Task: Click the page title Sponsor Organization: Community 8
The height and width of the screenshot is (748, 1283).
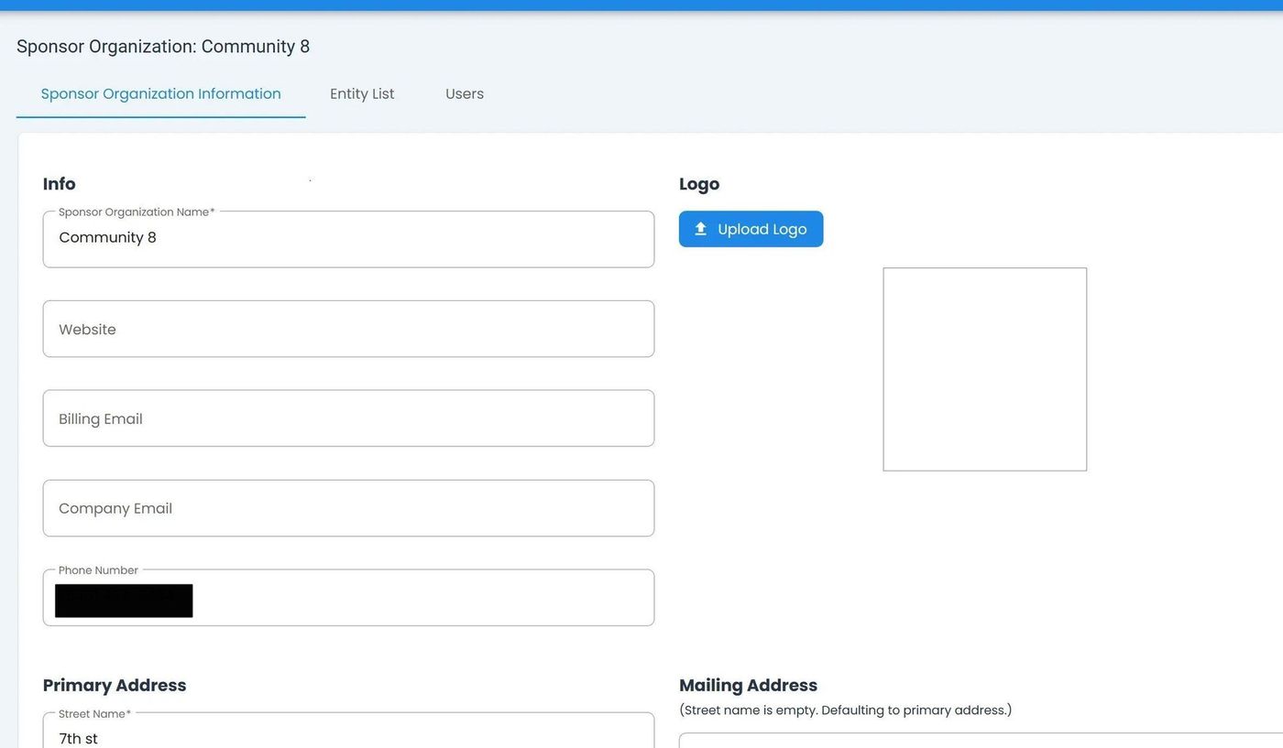Action: 163,47
